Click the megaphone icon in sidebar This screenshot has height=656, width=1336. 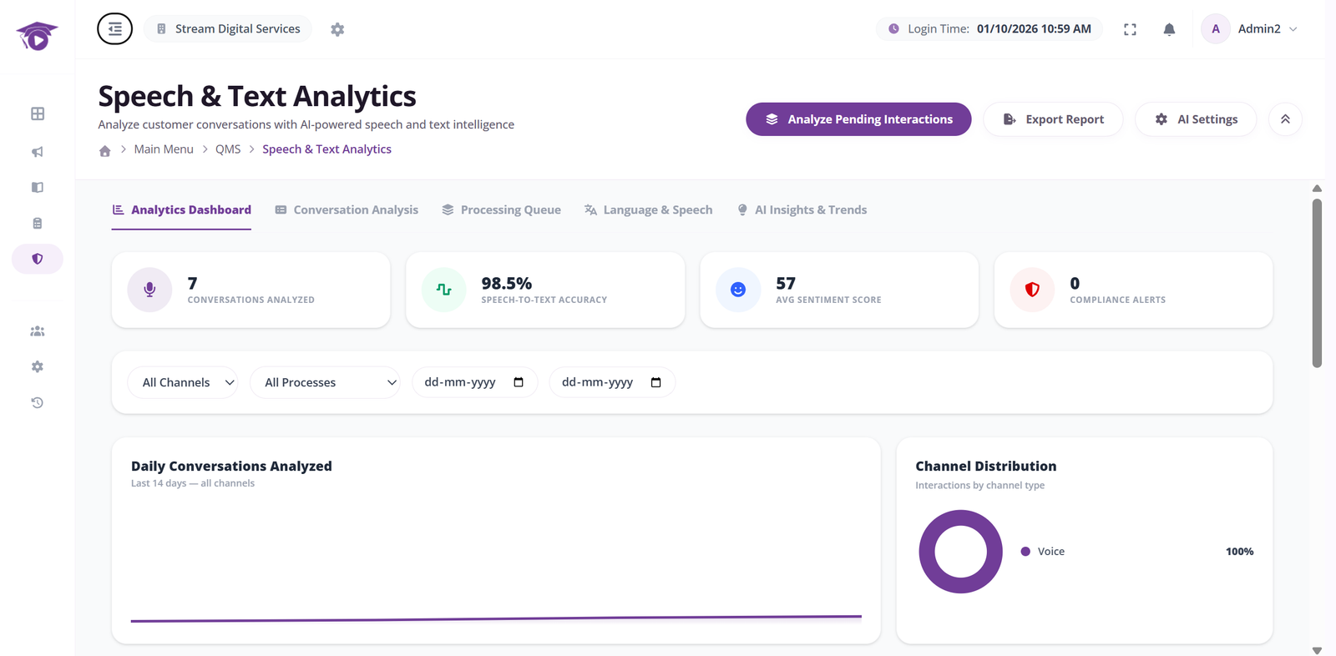tap(38, 152)
